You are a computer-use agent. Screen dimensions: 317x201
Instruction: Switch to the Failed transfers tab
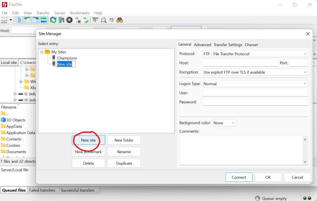[x=42, y=190]
